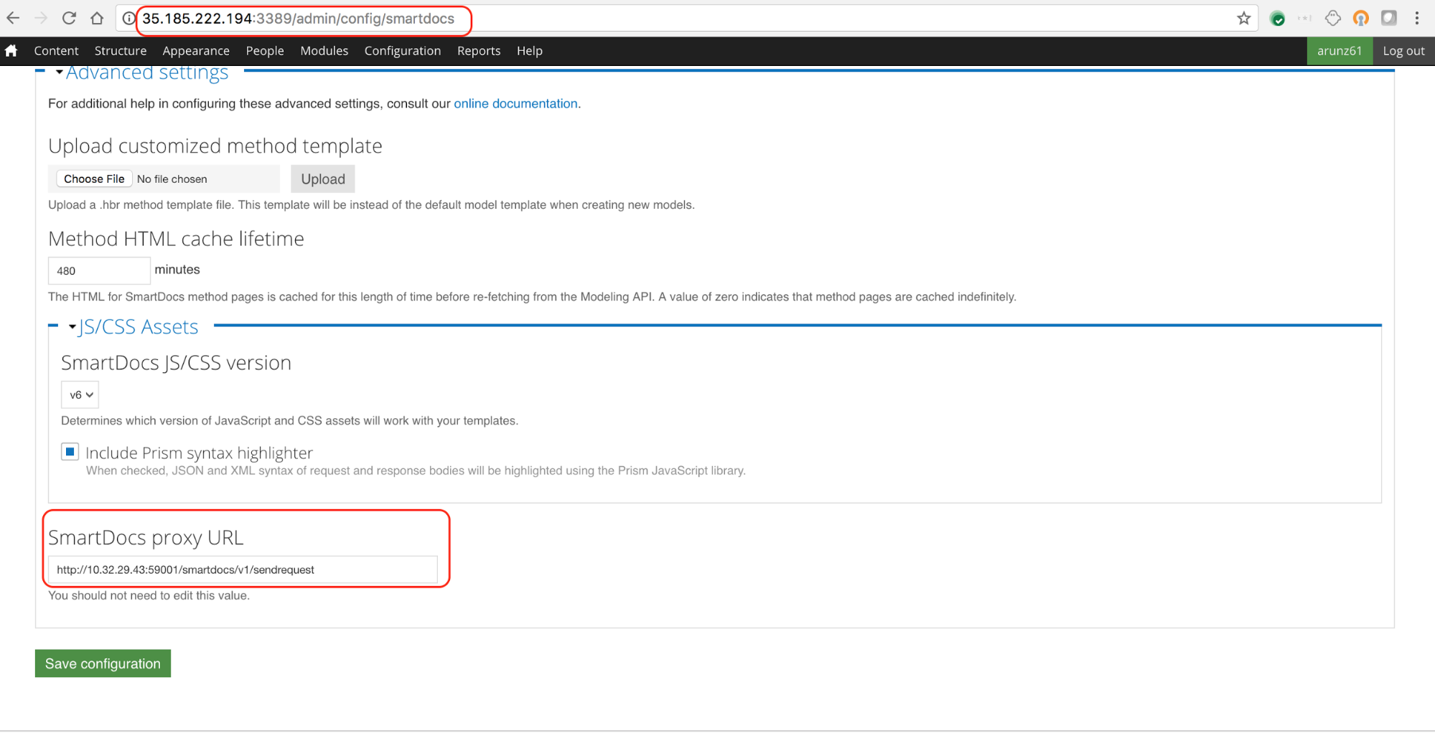Click the green checkmark extension icon
This screenshot has height=733, width=1435.
1277,19
